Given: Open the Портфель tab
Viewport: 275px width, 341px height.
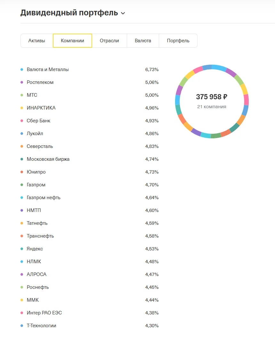Looking at the screenshot, I should pyautogui.click(x=178, y=41).
